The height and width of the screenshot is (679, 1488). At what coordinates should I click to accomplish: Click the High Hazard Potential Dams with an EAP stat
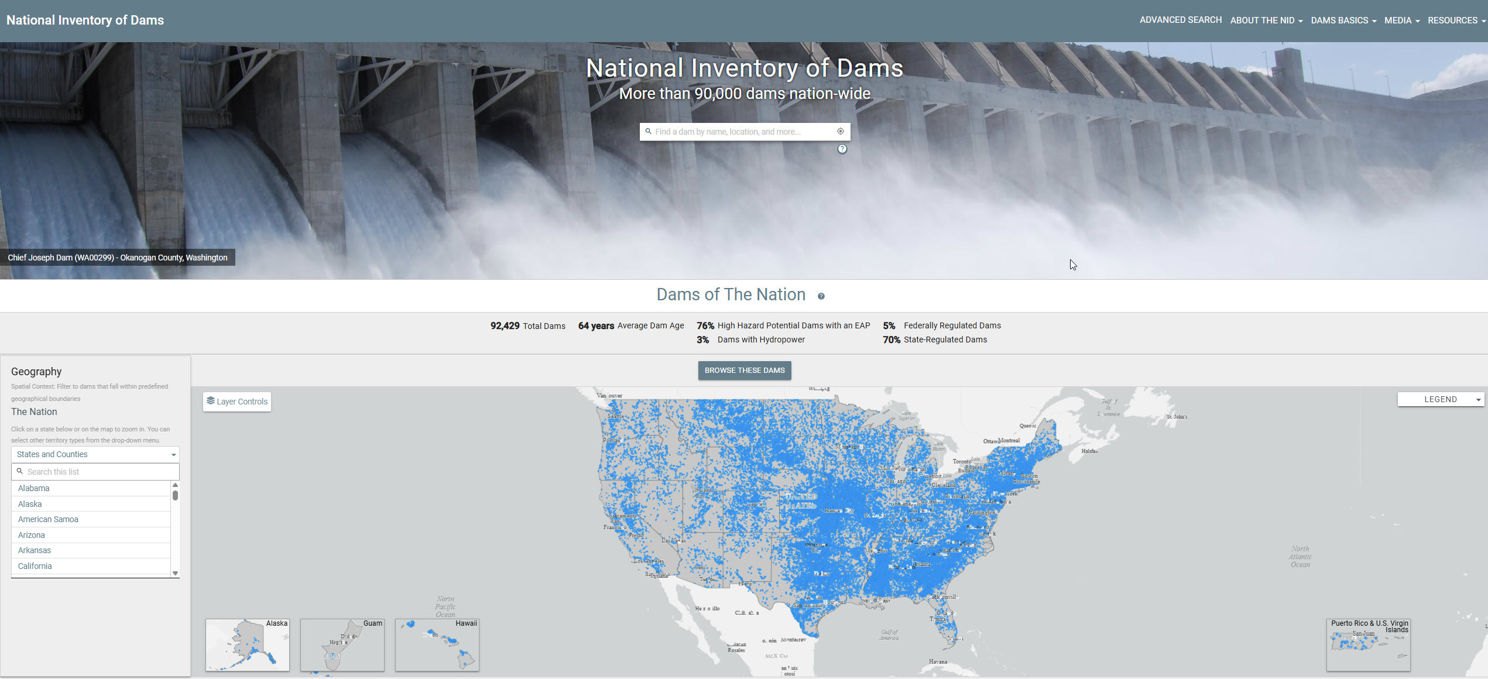[x=783, y=325]
